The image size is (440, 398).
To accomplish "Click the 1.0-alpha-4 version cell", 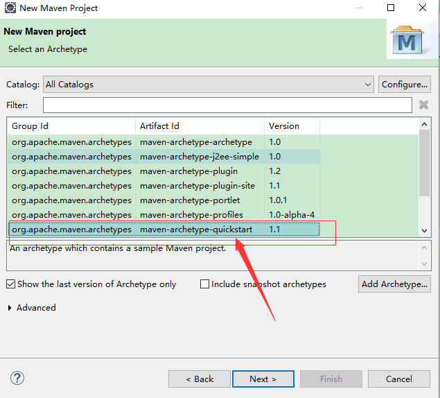I will point(292,215).
